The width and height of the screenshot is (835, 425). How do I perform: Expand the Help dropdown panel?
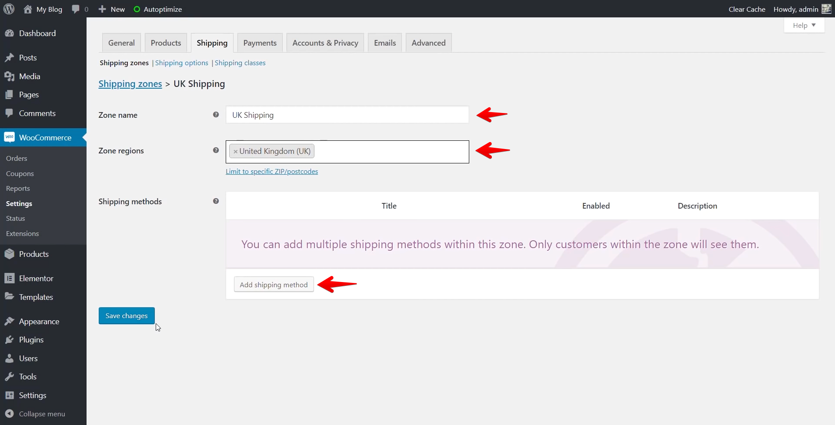pos(804,25)
